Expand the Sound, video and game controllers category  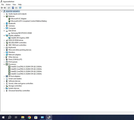click(4, 84)
